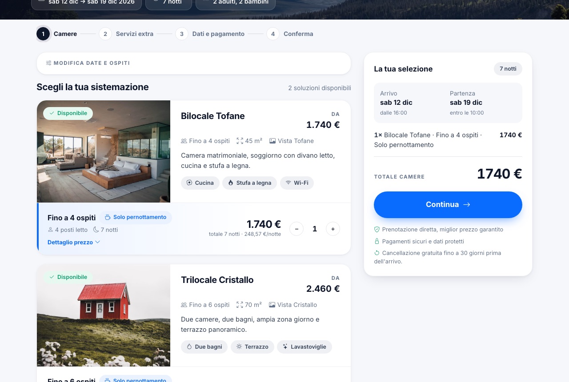Click the picture icon beside Vista Tofane
Viewport: 569px width, 382px height.
[272, 141]
